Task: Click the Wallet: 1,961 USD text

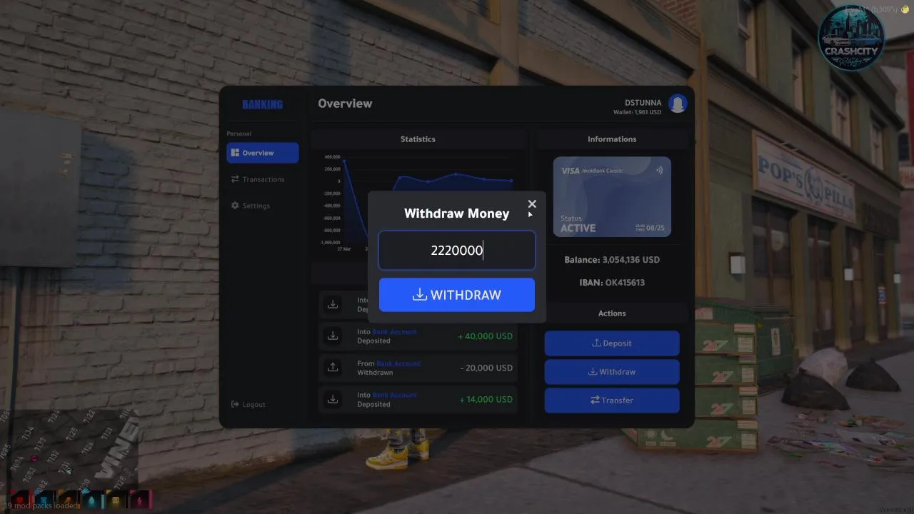Action: (x=637, y=113)
